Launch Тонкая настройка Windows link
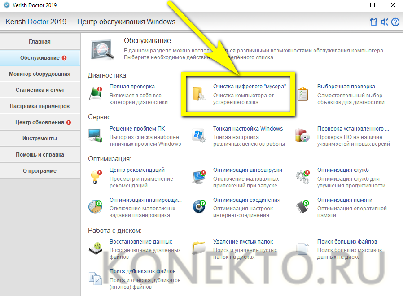The image size is (403, 296). coord(248,129)
